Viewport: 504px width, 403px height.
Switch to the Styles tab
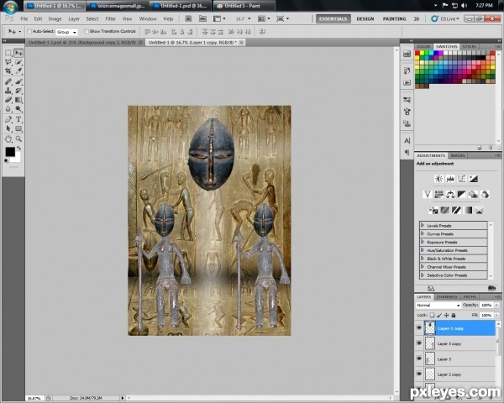[469, 47]
